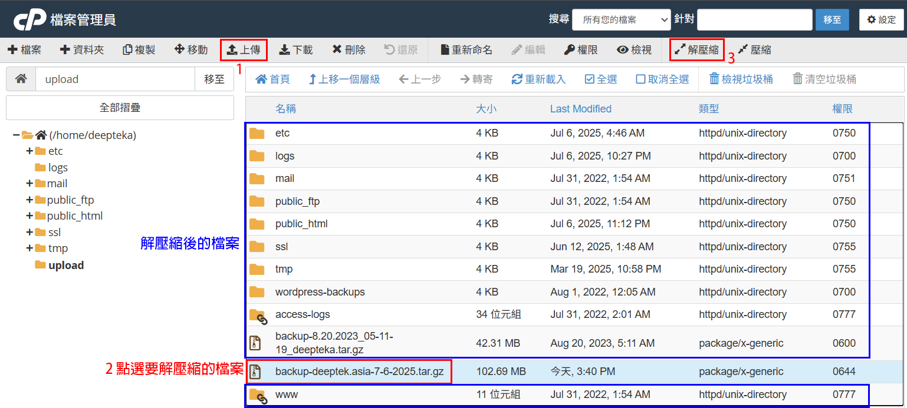
Task: Sort the file list by 大小 column
Action: [x=486, y=109]
